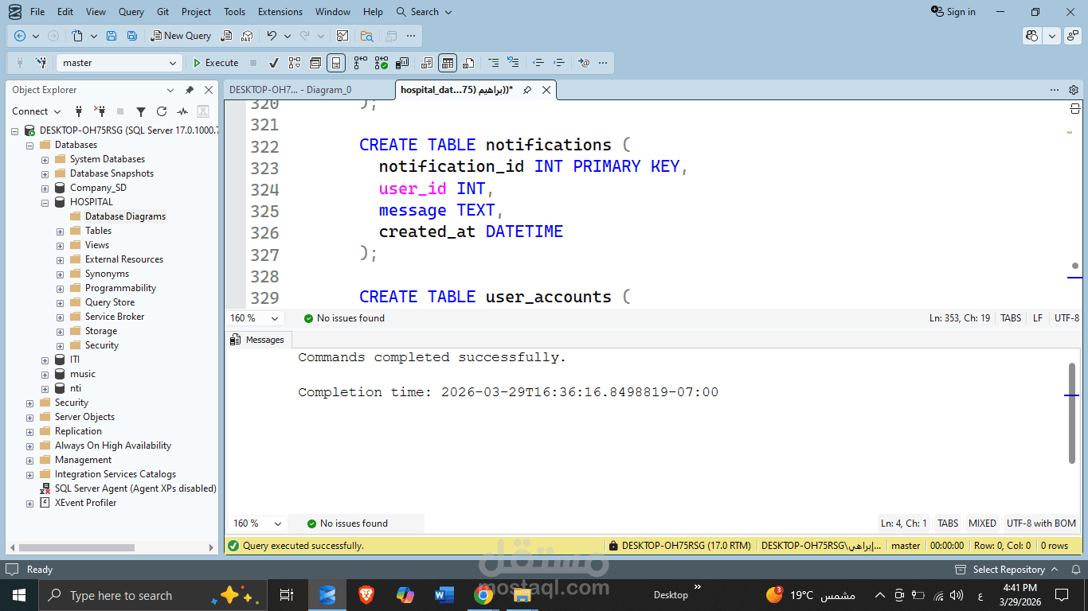Toggle Include Client Statistics
Image resolution: width=1088 pixels, height=611 pixels.
pos(402,63)
